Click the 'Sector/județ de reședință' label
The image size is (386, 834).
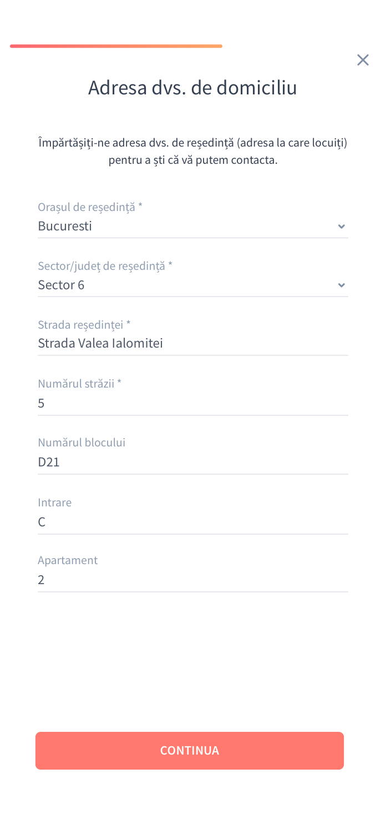(105, 266)
